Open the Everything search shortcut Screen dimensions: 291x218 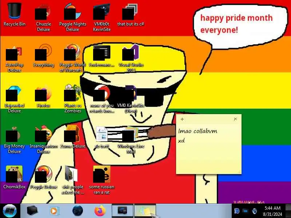[43, 55]
